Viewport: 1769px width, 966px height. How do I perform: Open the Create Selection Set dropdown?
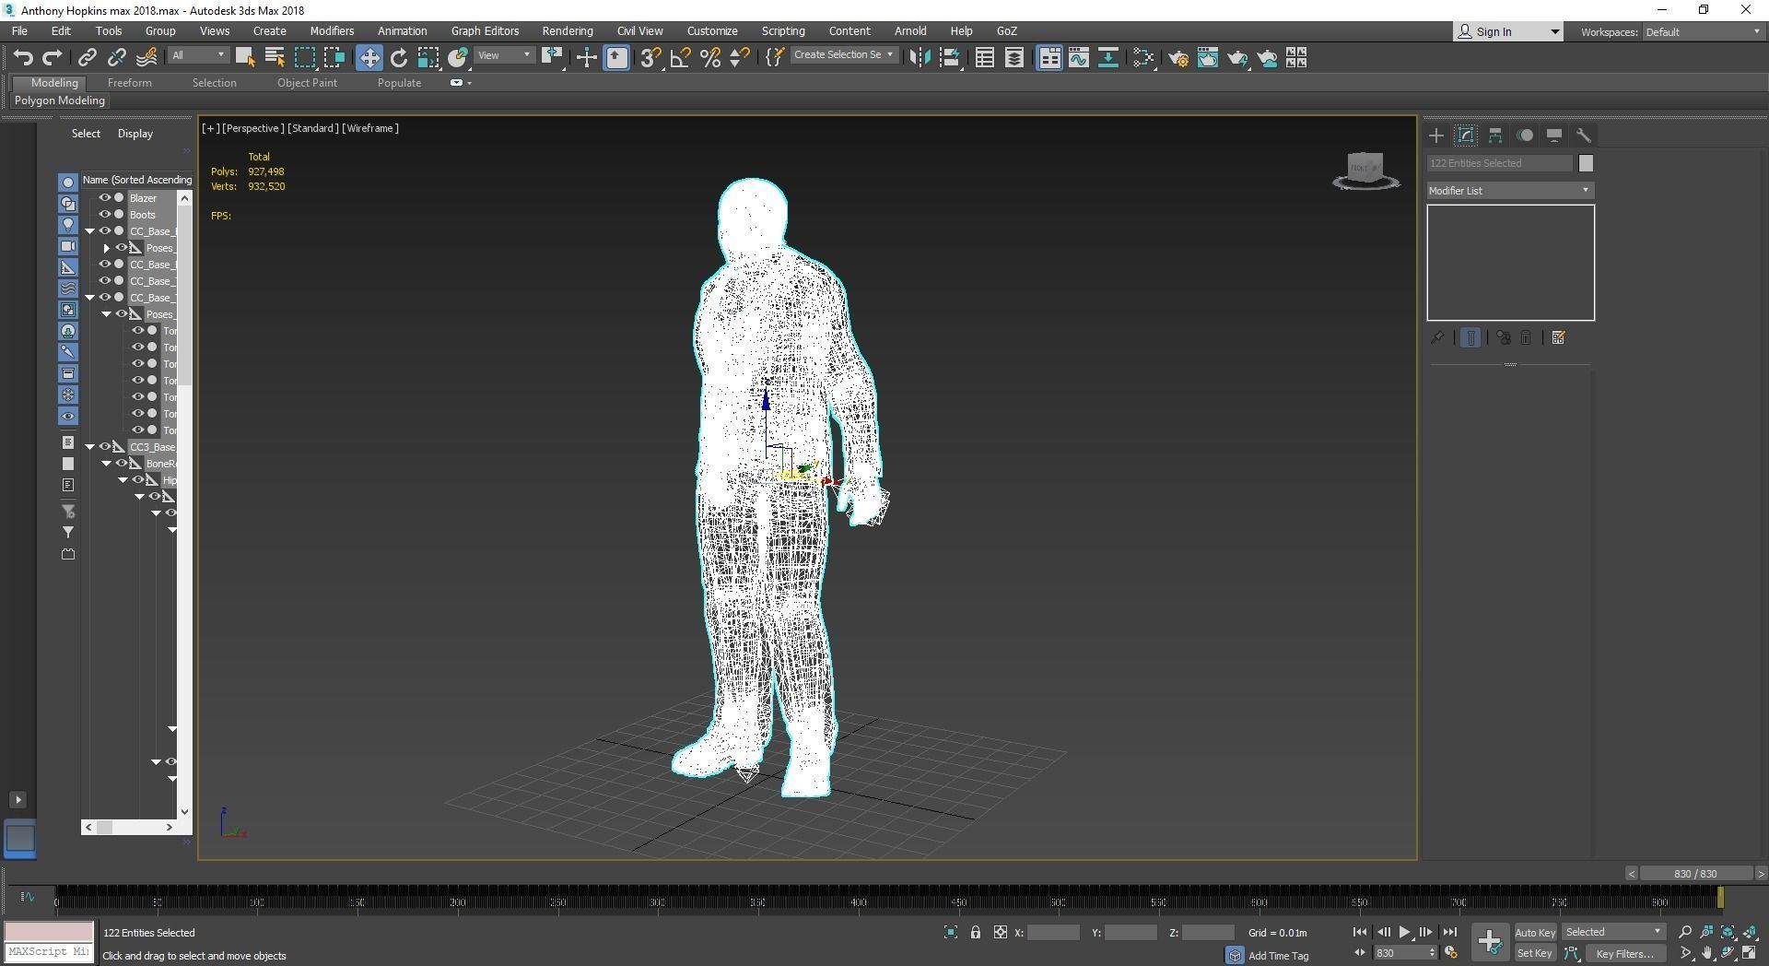[x=844, y=55]
